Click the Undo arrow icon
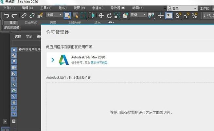This screenshot has height=131, width=214. pyautogui.click(x=6, y=15)
